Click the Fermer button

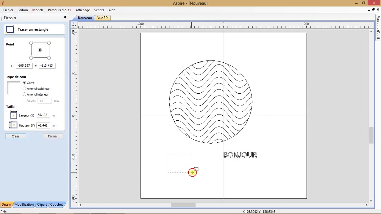pos(53,136)
